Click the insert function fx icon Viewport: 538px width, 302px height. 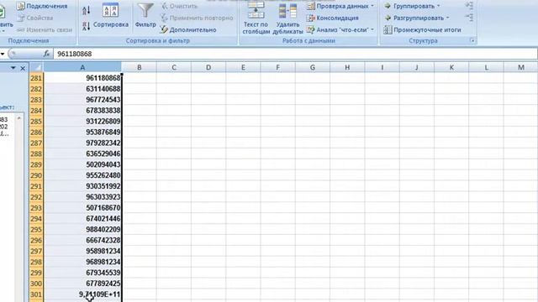tap(47, 54)
